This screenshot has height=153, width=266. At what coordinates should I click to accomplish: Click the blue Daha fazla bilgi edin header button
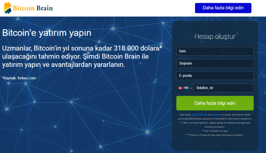pos(223,8)
